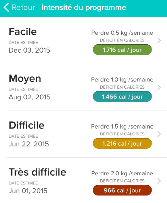Click the Dec 03, 2015 estimated date
Screen dimensions: 167x203
point(29,50)
